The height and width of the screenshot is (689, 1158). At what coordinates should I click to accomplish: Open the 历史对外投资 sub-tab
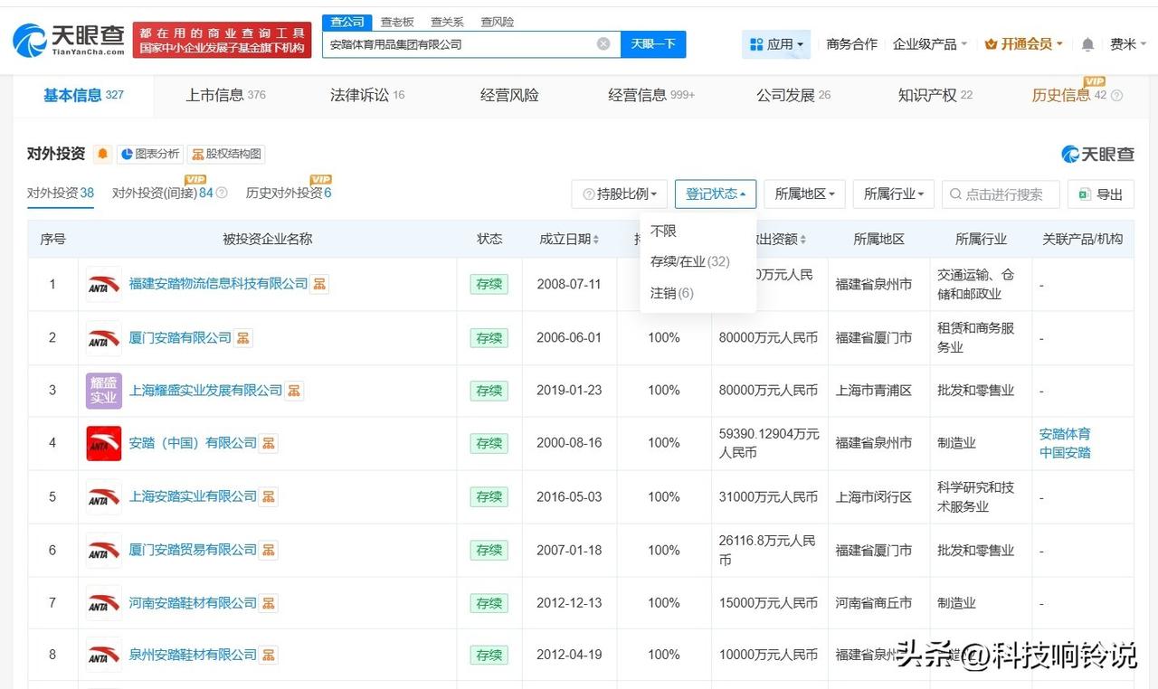tap(288, 193)
